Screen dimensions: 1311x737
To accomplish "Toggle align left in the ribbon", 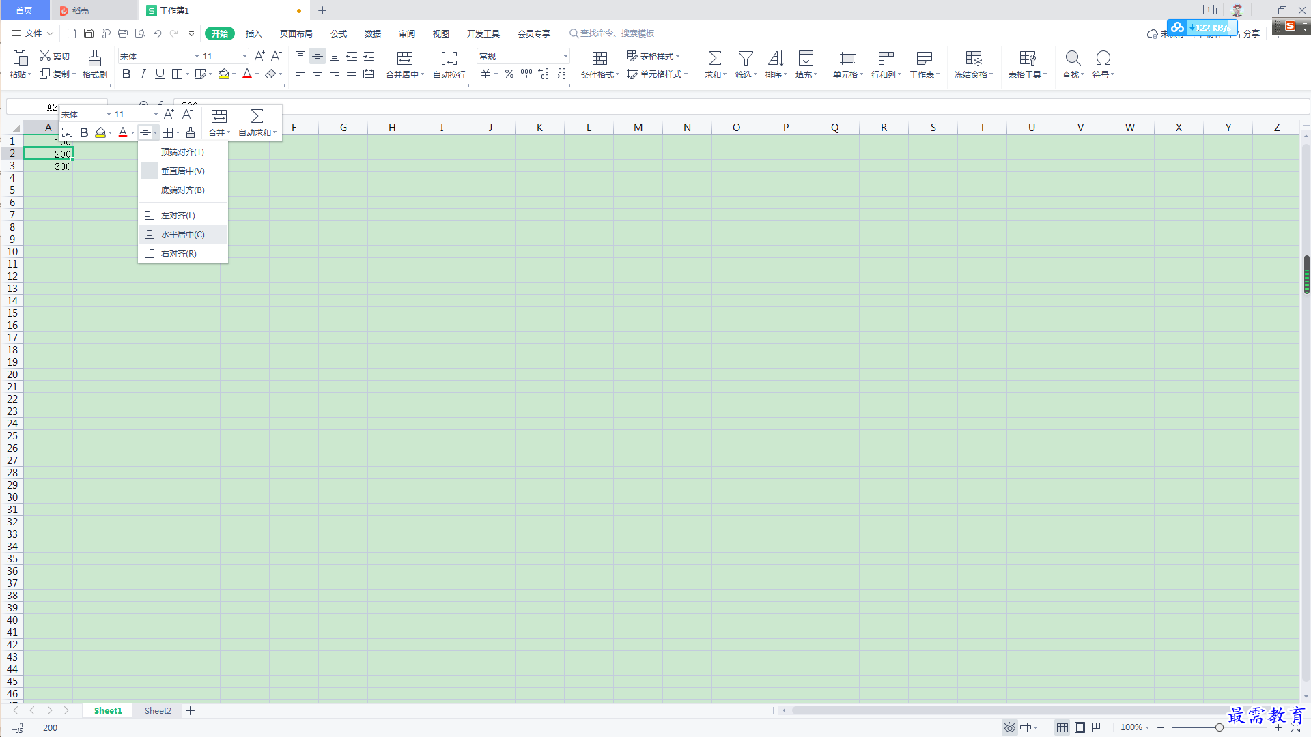I will tap(300, 74).
